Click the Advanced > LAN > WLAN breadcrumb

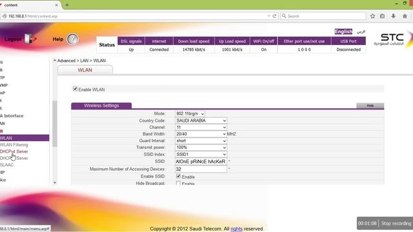pos(81,61)
